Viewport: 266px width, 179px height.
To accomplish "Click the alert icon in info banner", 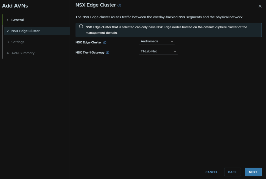I will 81,26.
